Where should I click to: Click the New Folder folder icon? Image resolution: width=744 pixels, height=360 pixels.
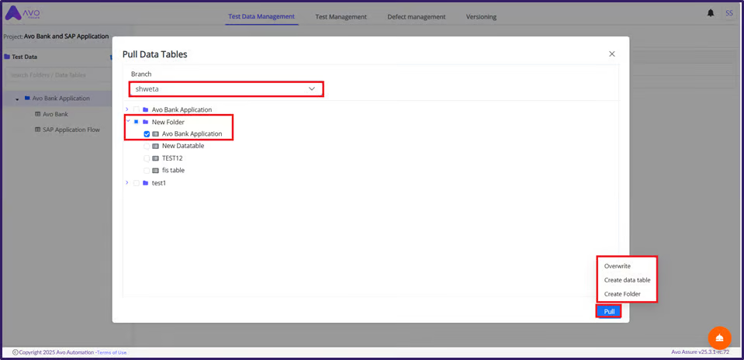tap(145, 122)
